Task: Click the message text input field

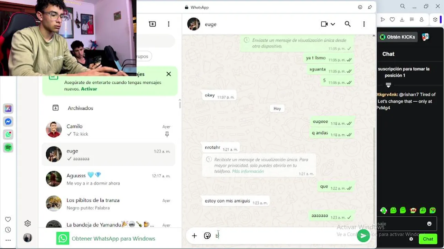Action: (284, 236)
